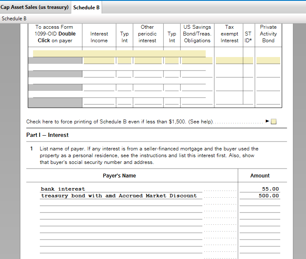
Task: Click second row Tax exempt Interest field
Action: pyautogui.click(x=229, y=74)
